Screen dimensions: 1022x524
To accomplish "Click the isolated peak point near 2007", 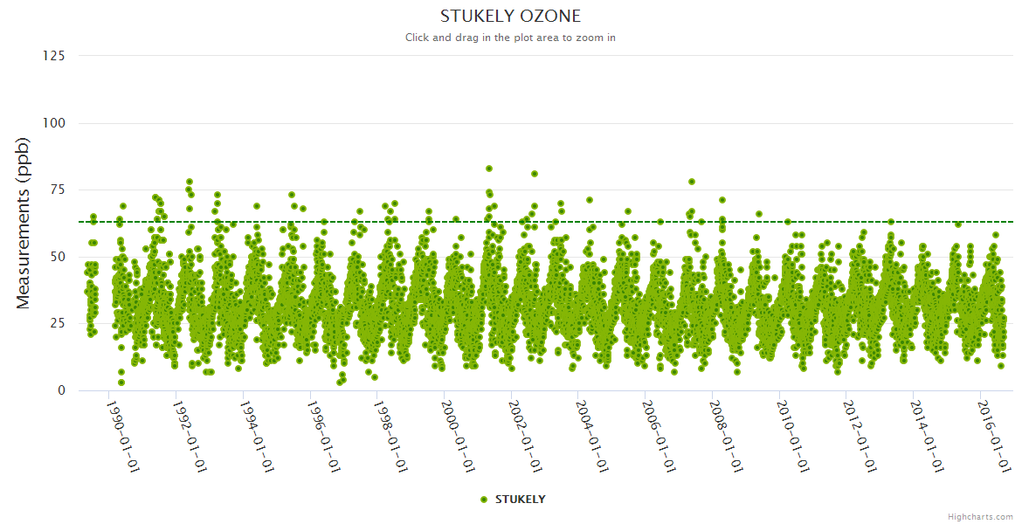I will (691, 182).
